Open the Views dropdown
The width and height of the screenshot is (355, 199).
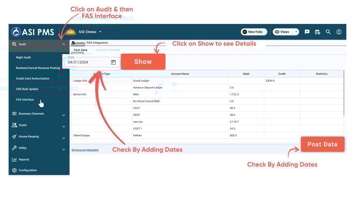[x=286, y=32]
